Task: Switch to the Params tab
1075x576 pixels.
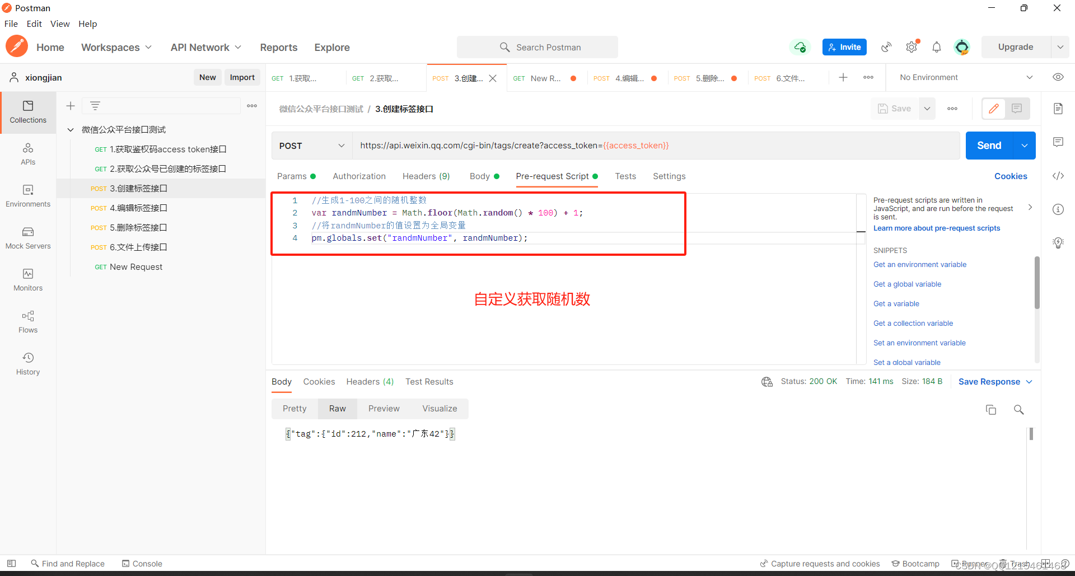Action: [296, 176]
